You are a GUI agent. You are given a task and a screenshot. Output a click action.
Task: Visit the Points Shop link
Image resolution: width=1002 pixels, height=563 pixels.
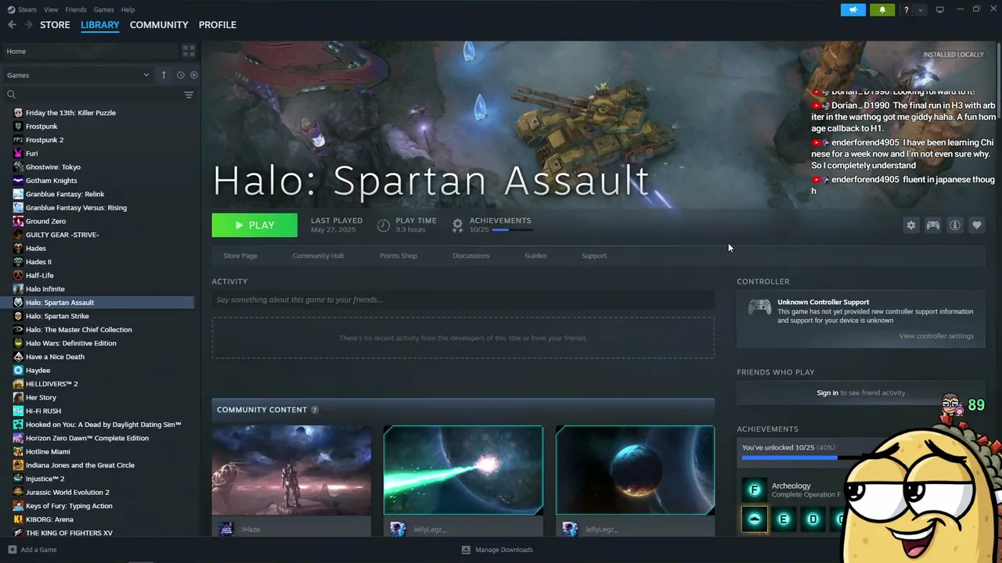[x=398, y=256]
